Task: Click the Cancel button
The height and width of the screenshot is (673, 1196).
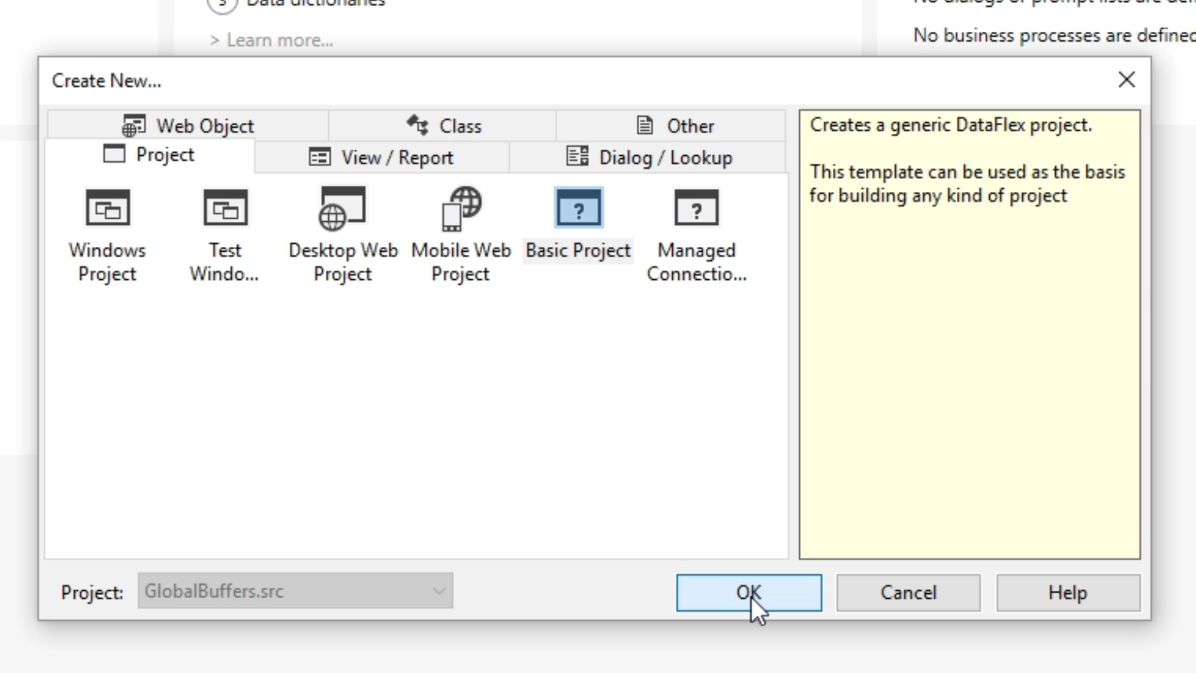Action: 908,593
